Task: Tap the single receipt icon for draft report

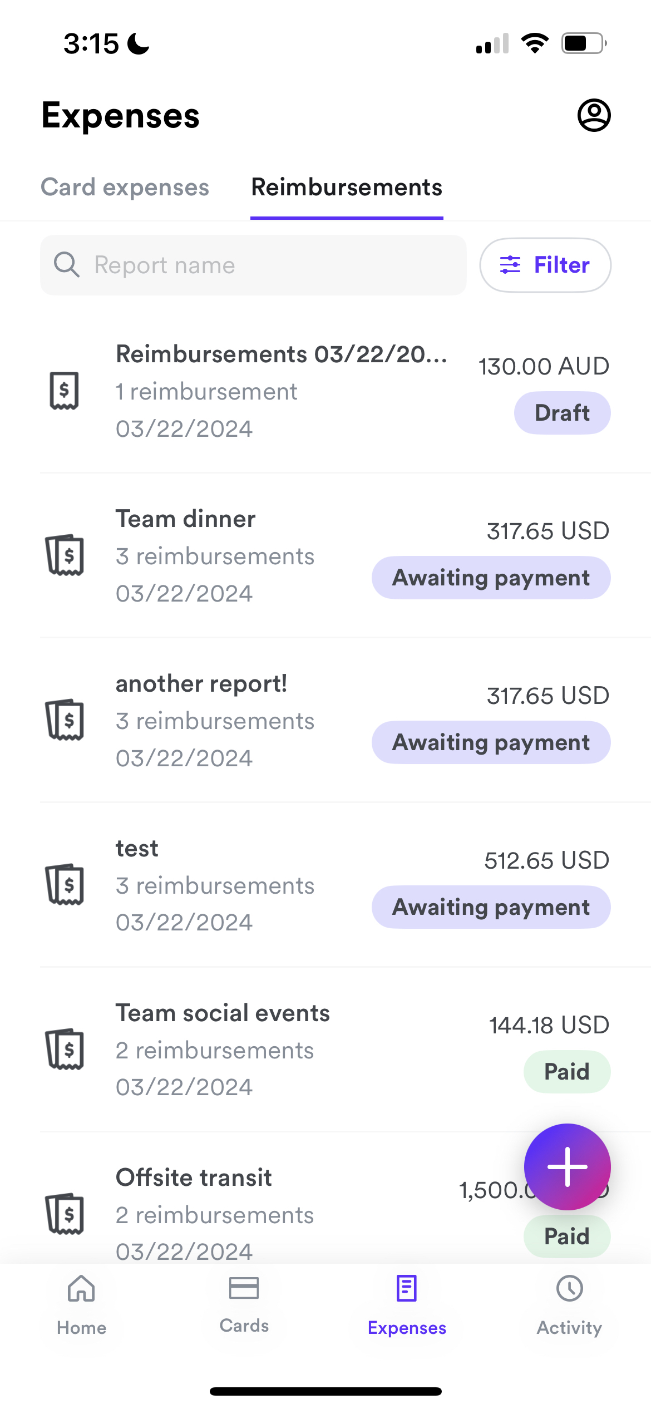Action: tap(64, 391)
